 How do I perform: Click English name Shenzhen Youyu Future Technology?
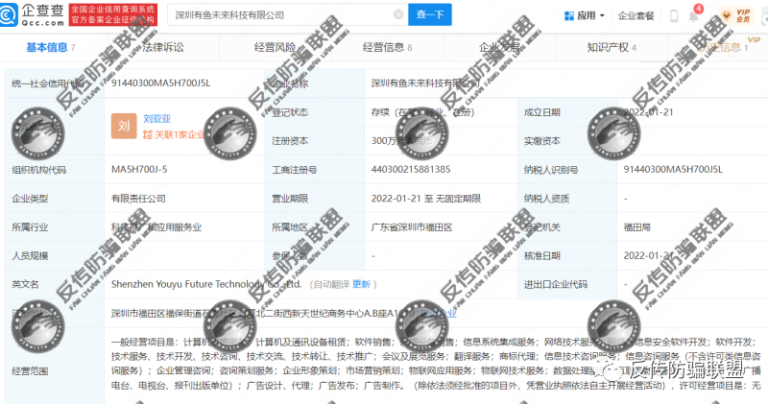tap(206, 284)
